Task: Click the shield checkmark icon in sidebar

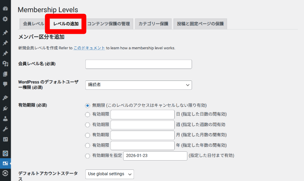Action: click(x=5, y=153)
